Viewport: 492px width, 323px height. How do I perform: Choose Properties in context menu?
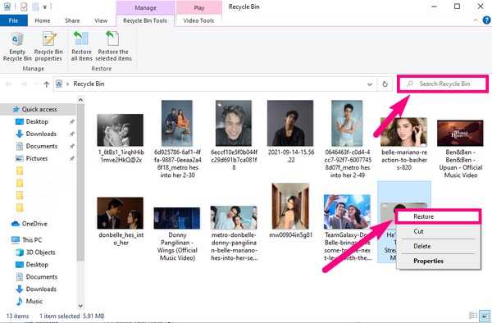coord(438,261)
